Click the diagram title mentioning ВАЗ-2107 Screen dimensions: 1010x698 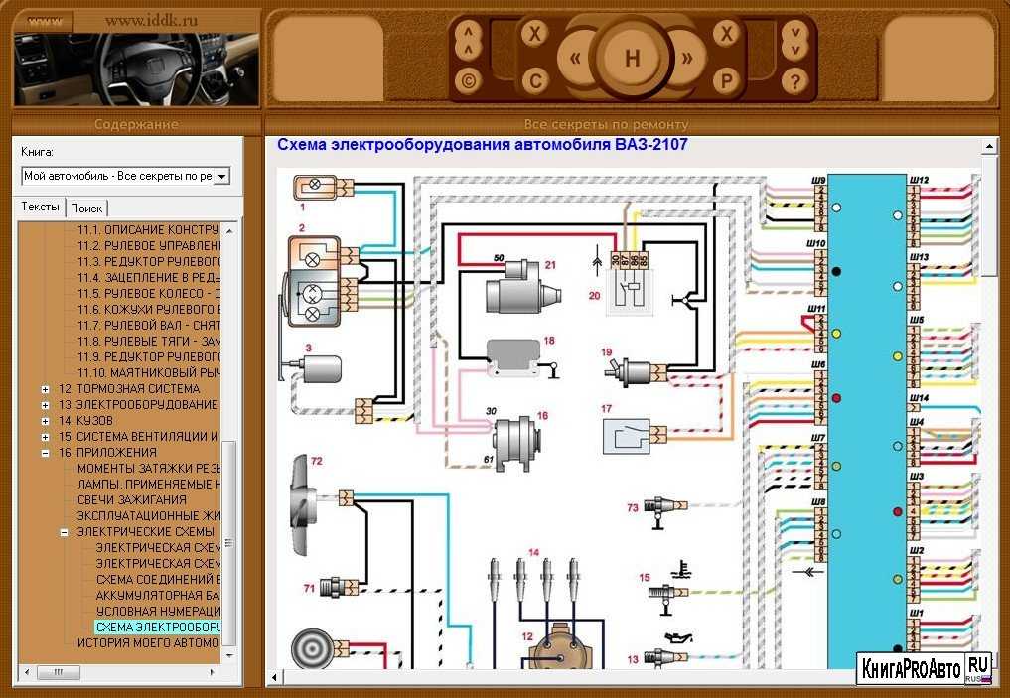click(483, 144)
